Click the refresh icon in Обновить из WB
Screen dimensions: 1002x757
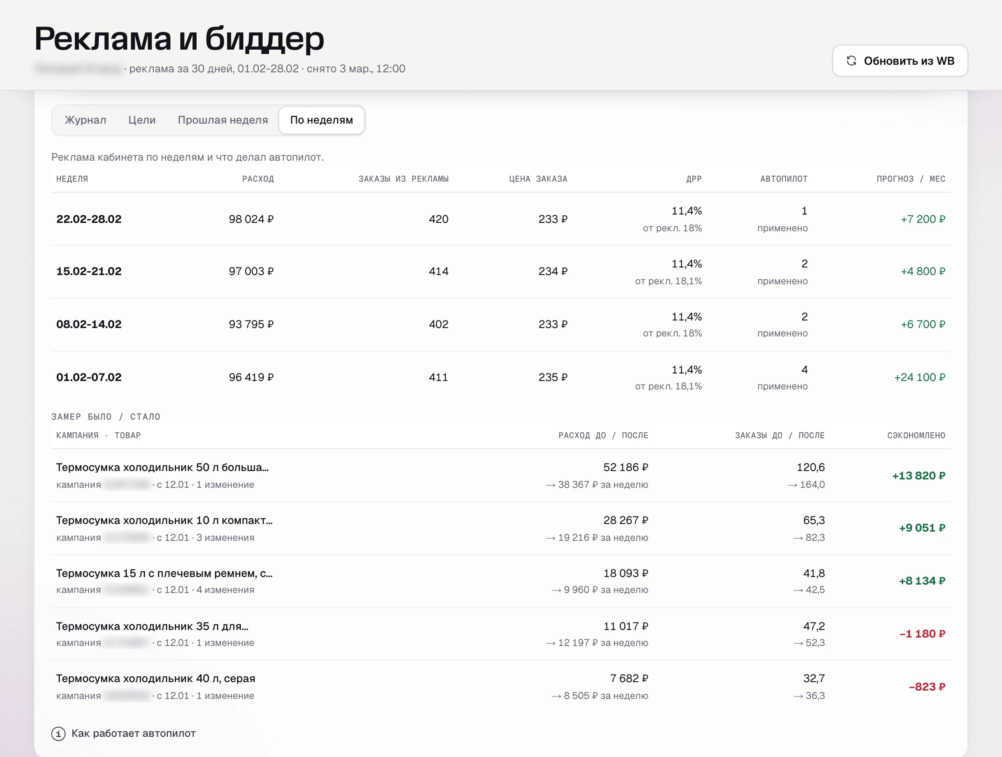pos(852,61)
